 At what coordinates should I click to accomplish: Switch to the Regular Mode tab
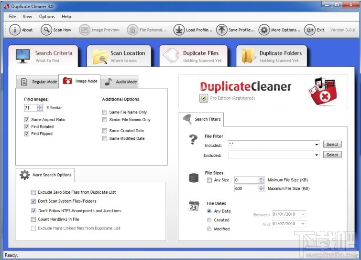coord(37,82)
